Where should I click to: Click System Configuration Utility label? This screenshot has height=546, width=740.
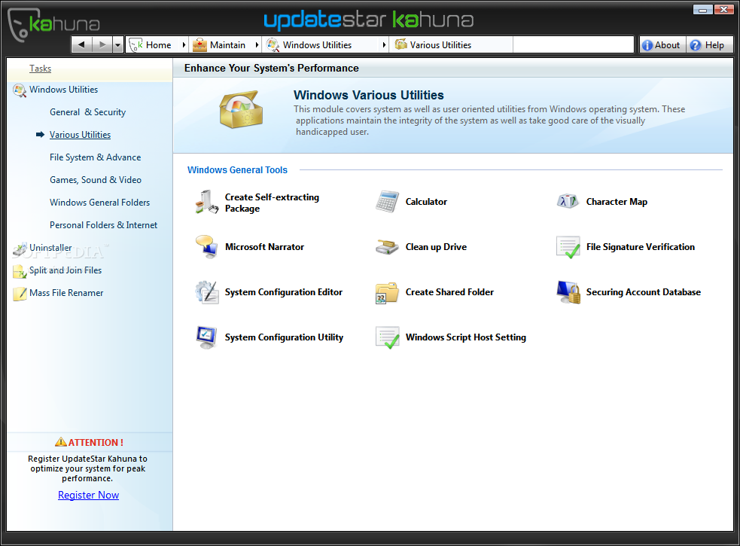[x=284, y=337]
